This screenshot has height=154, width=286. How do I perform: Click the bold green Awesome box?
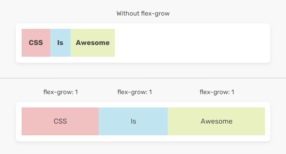pyautogui.click(x=93, y=43)
